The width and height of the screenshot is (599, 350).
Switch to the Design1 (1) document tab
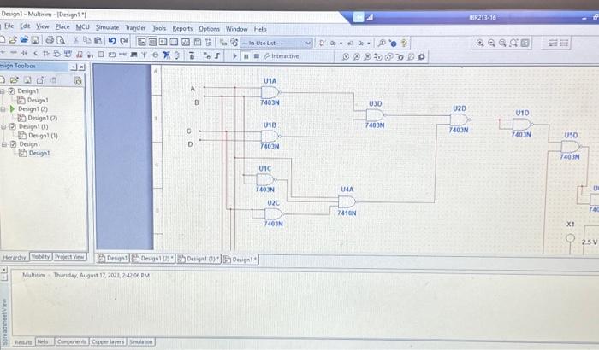coord(199,259)
